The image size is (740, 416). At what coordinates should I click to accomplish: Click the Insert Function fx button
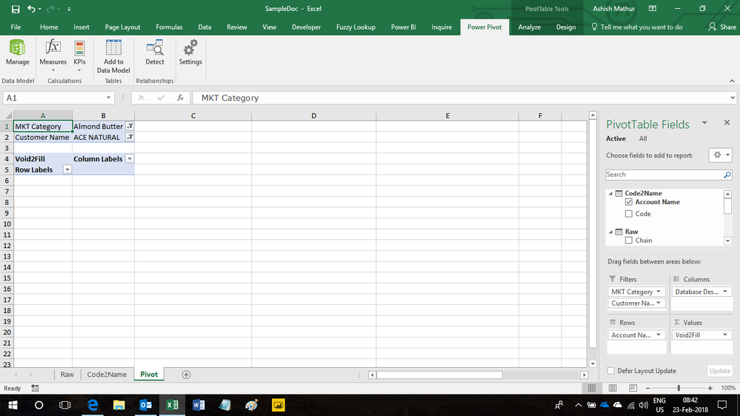point(180,98)
